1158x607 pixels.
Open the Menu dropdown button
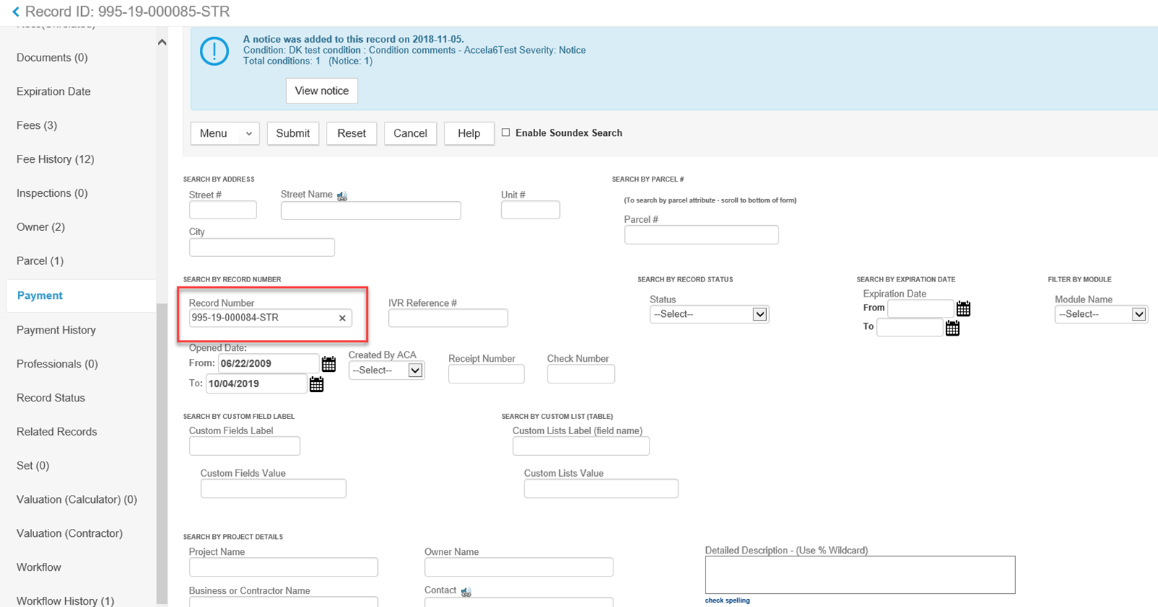tap(225, 133)
